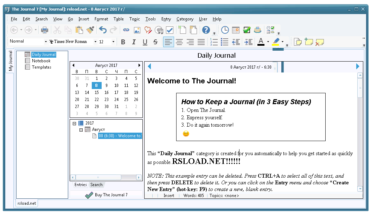Select Notebook category in the tree

tap(41, 61)
